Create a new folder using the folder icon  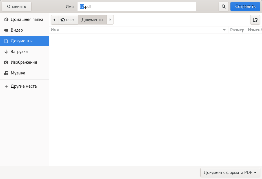pos(255,20)
